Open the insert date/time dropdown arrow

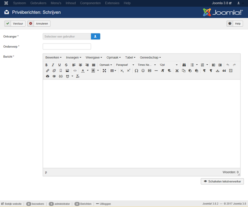[x=72, y=76]
